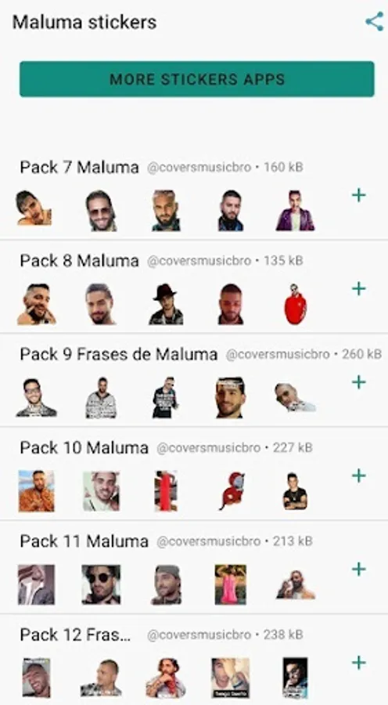This screenshot has height=705, width=388.
Task: Add Pack 12 Frases pack via plus icon
Action: [x=358, y=663]
